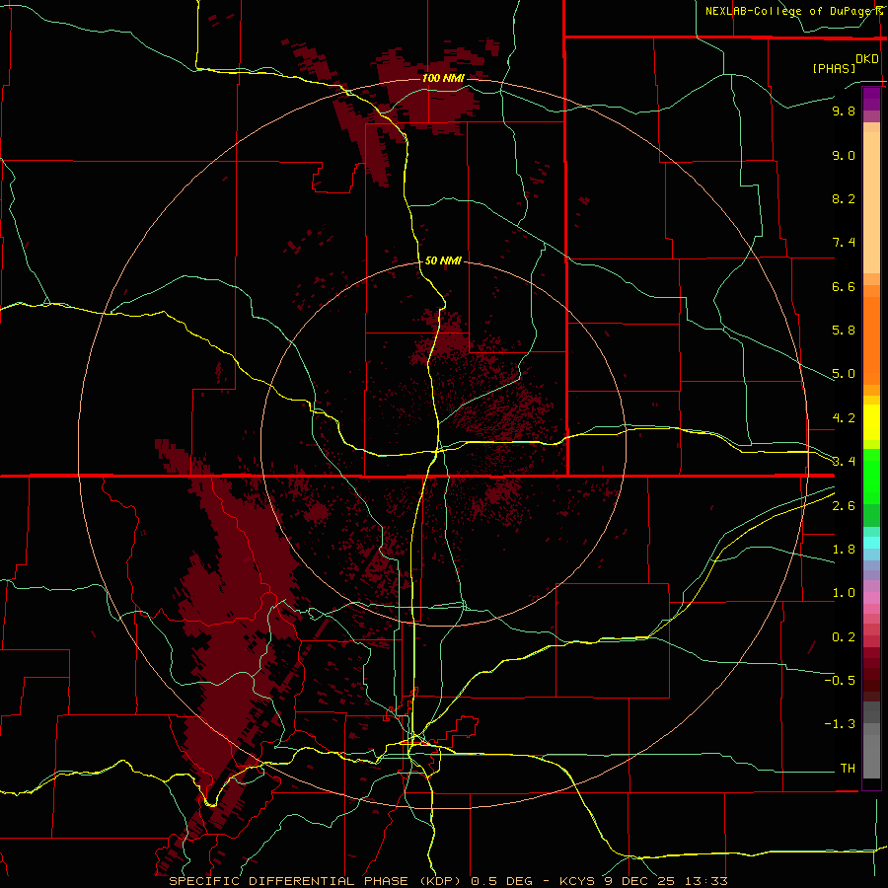The width and height of the screenshot is (888, 888).
Task: Select the 100 NMI range ring label
Action: (x=443, y=78)
